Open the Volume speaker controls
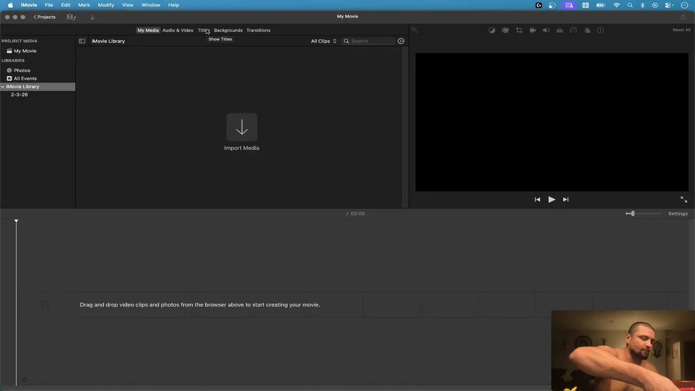 tap(546, 30)
